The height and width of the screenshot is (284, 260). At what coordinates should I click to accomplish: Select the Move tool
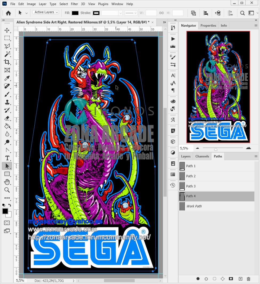pos(7,30)
